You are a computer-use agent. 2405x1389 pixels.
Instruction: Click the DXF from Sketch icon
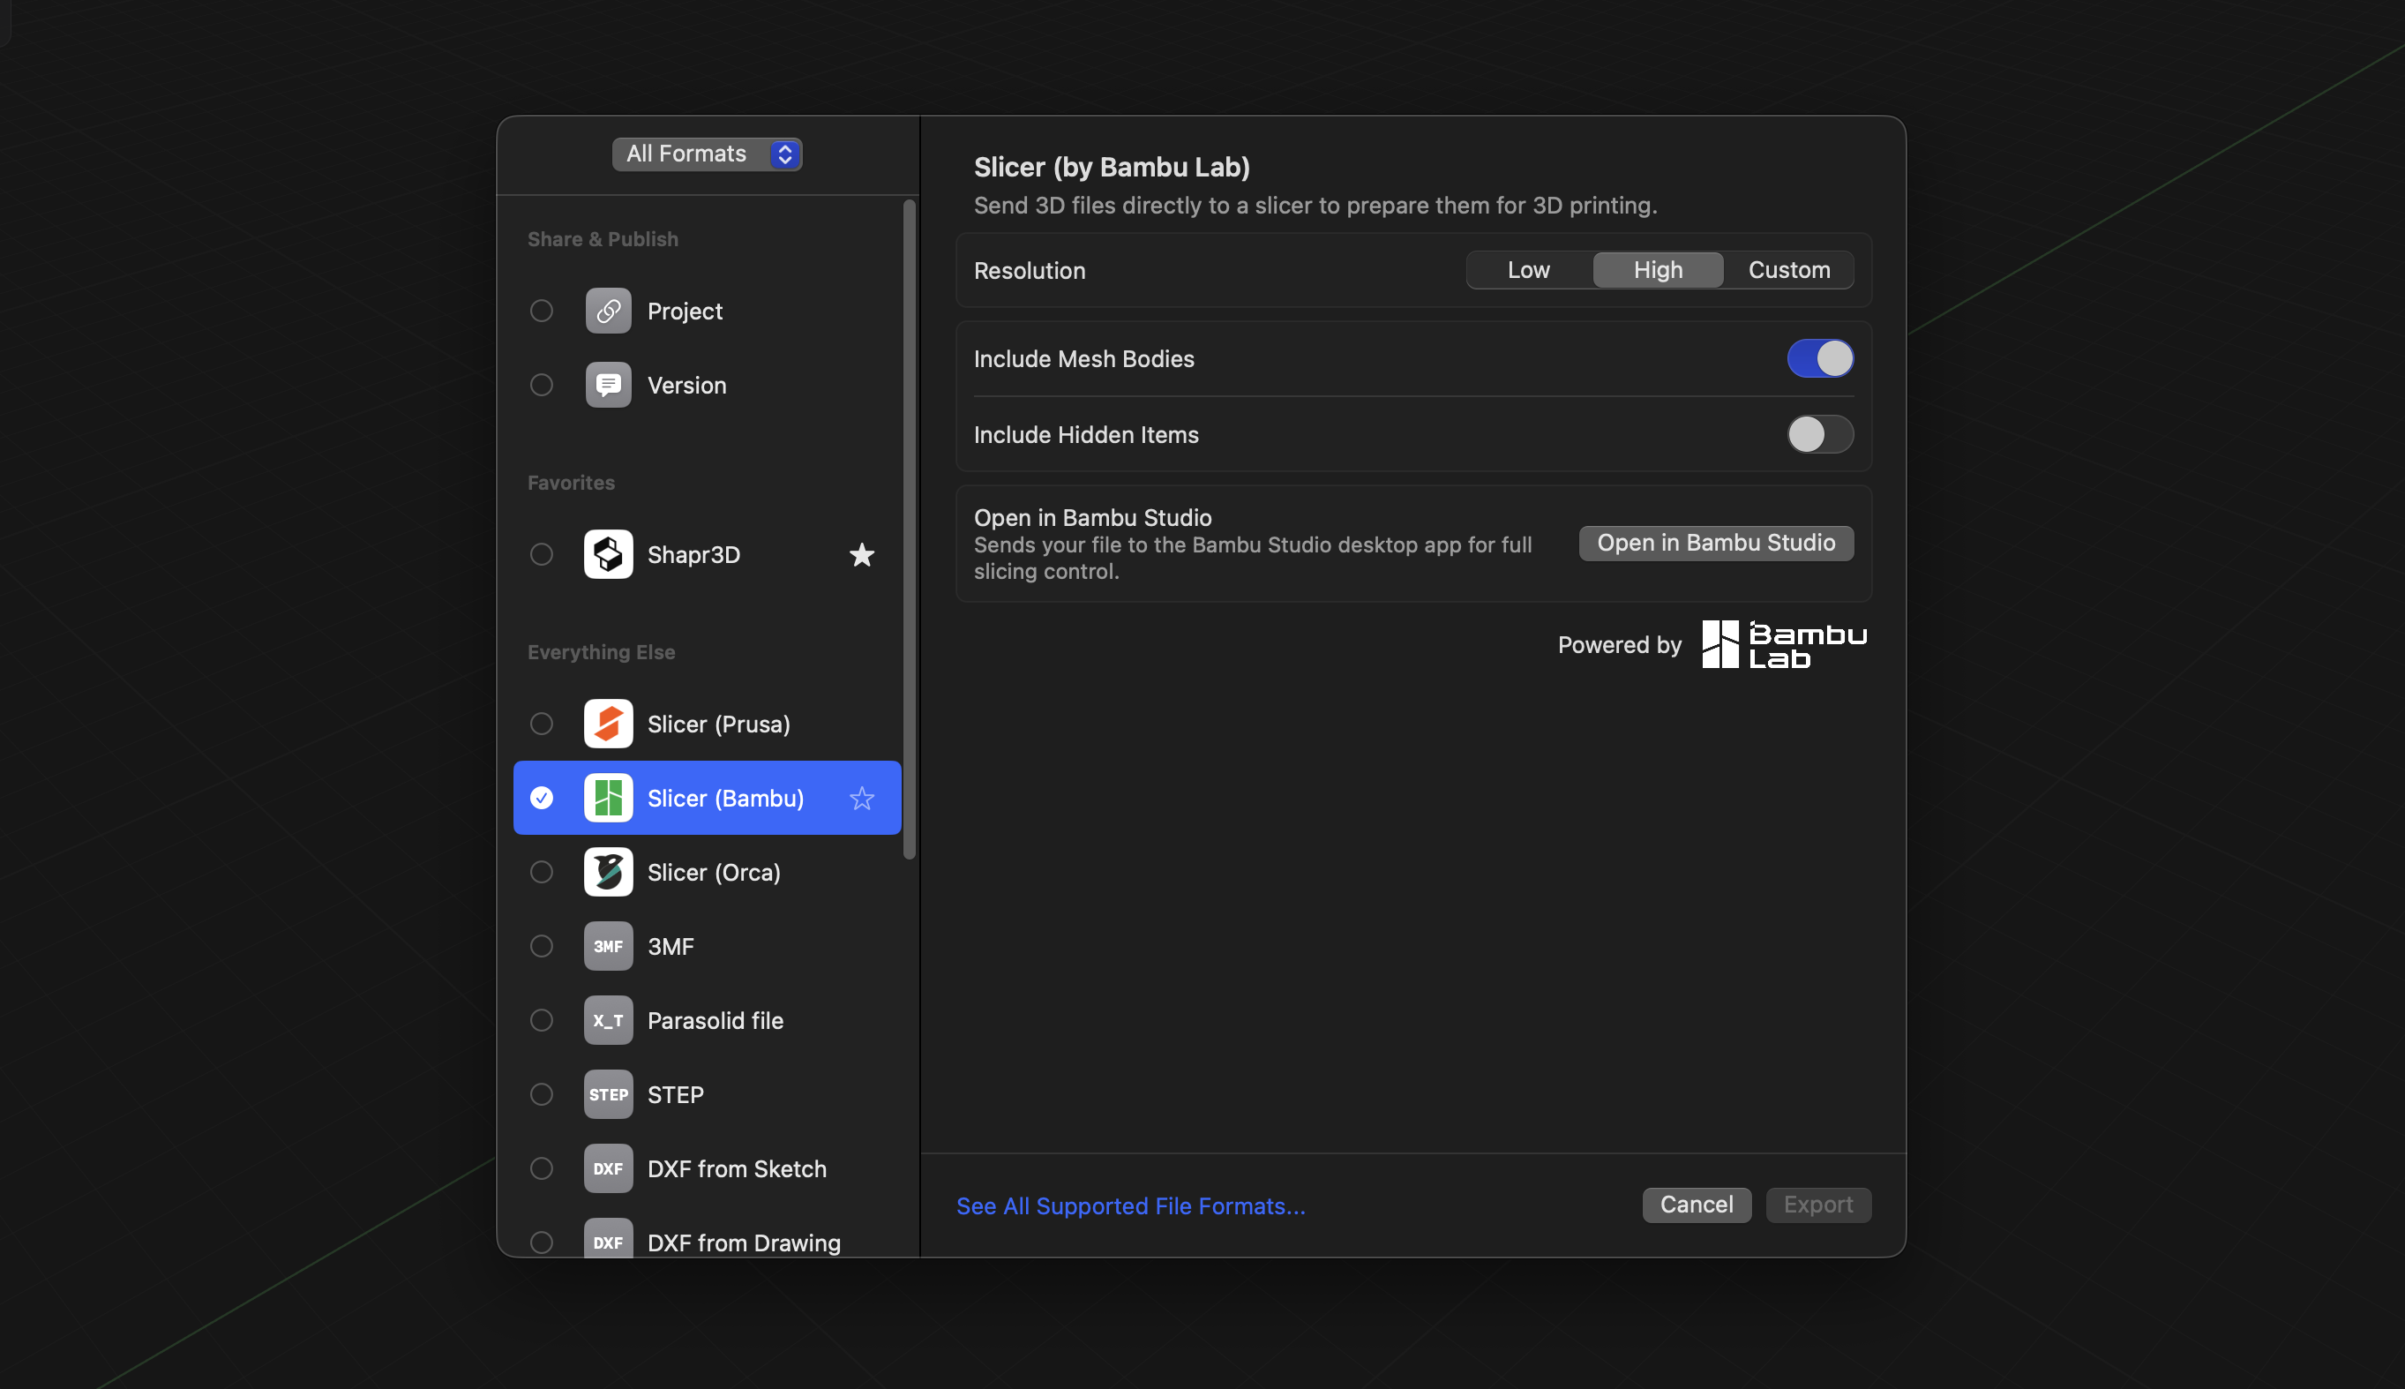click(609, 1168)
